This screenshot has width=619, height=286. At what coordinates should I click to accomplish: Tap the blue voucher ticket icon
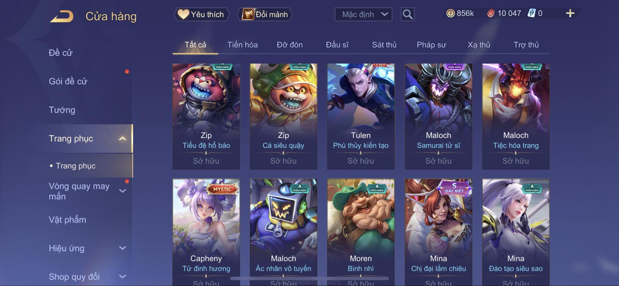tap(532, 13)
